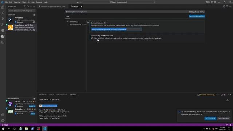This screenshot has width=233, height=131.
Task: Open Windows Start menu
Action: click(x=3, y=128)
